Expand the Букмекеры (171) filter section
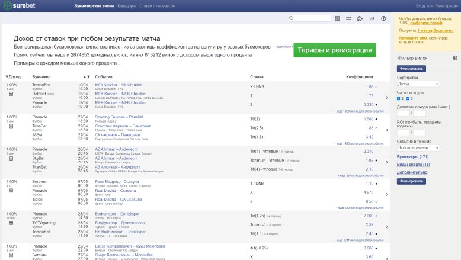 [x=412, y=156]
